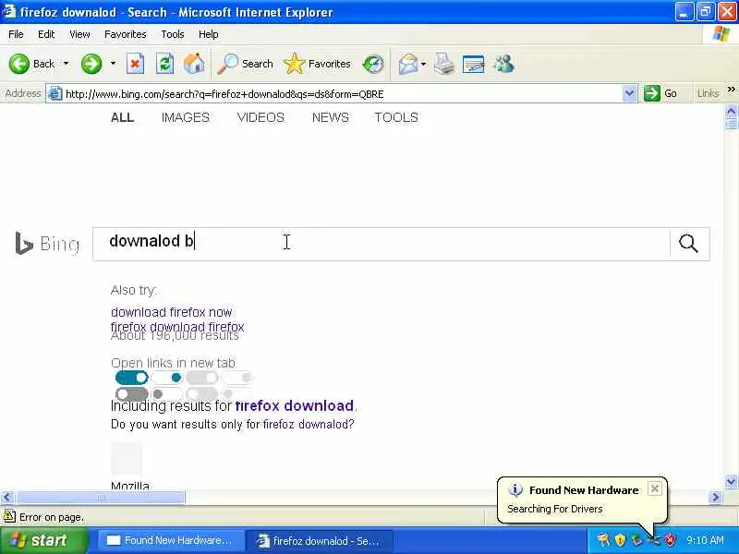This screenshot has height=554, width=739.
Task: Click the new hardware tray icon
Action: pos(654,540)
